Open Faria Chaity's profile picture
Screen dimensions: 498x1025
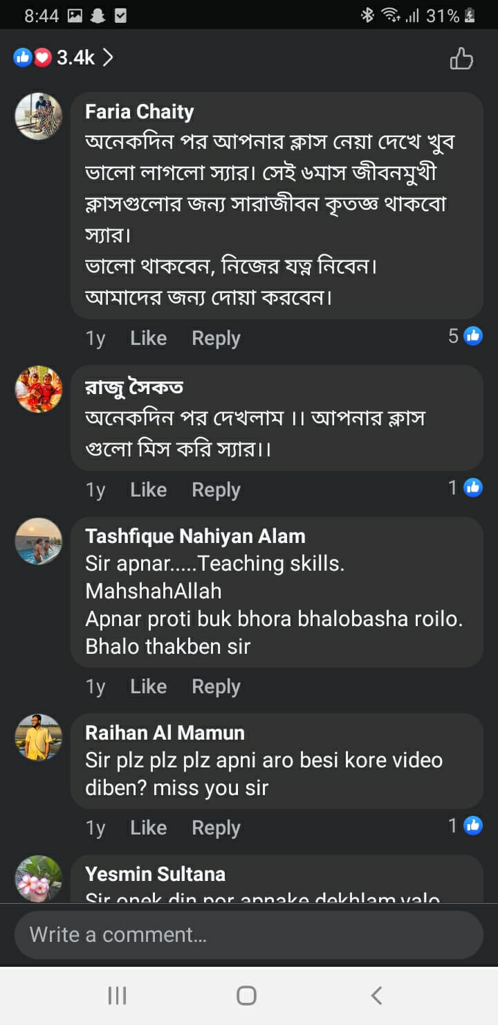39,116
